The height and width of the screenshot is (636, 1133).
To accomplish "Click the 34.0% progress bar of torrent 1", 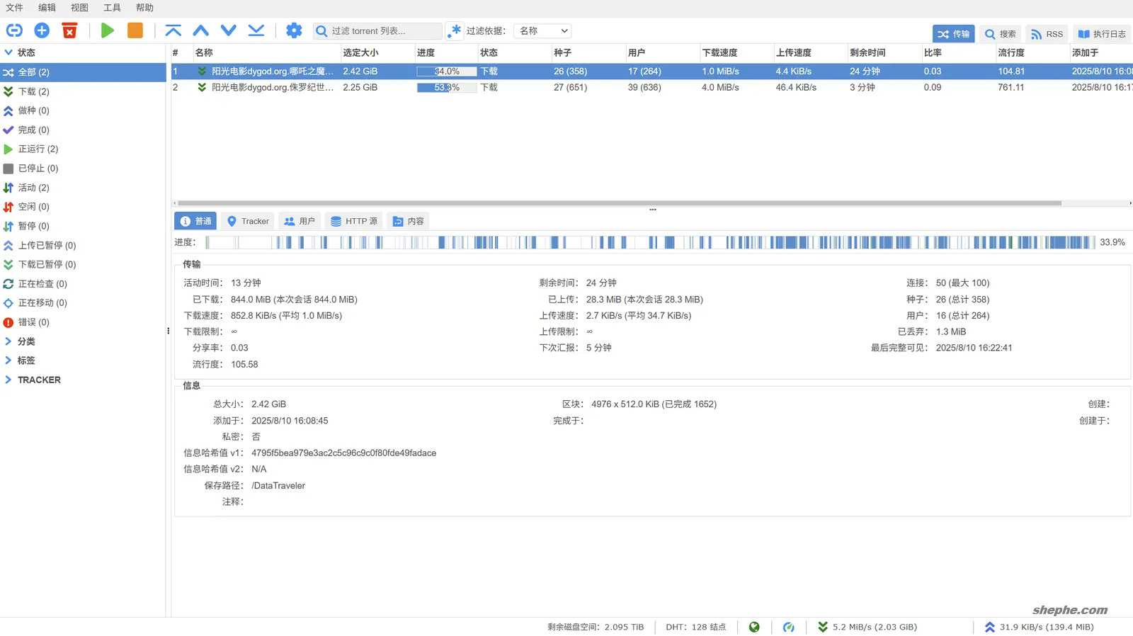I will click(446, 72).
